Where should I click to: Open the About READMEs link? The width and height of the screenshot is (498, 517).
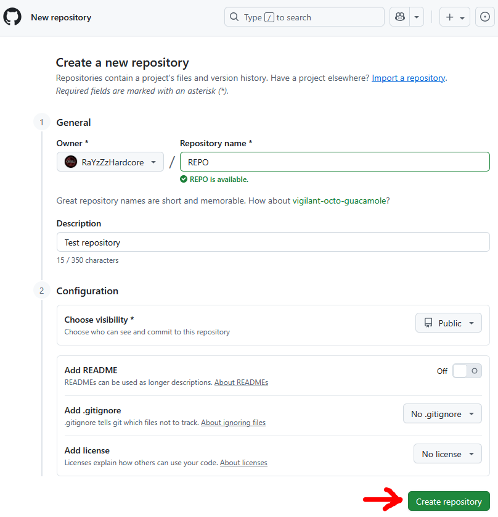tap(241, 383)
